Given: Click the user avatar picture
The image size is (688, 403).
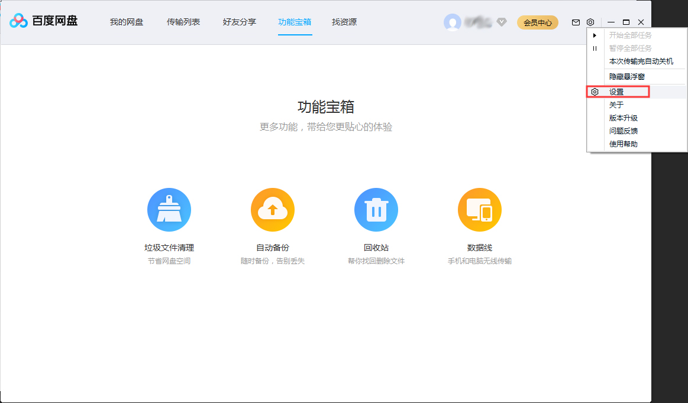Looking at the screenshot, I should 453,22.
